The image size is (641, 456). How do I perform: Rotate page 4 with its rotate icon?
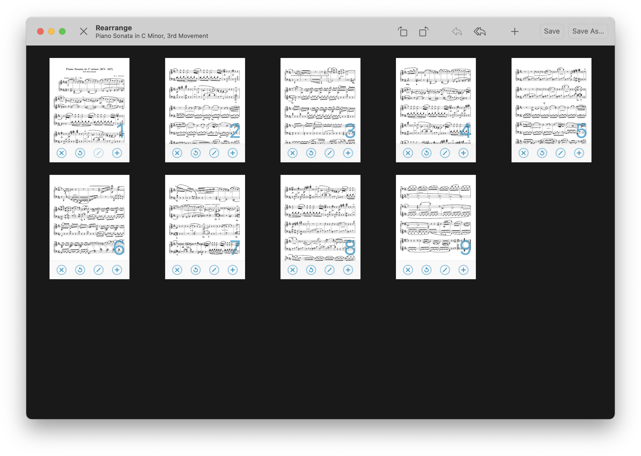(426, 153)
